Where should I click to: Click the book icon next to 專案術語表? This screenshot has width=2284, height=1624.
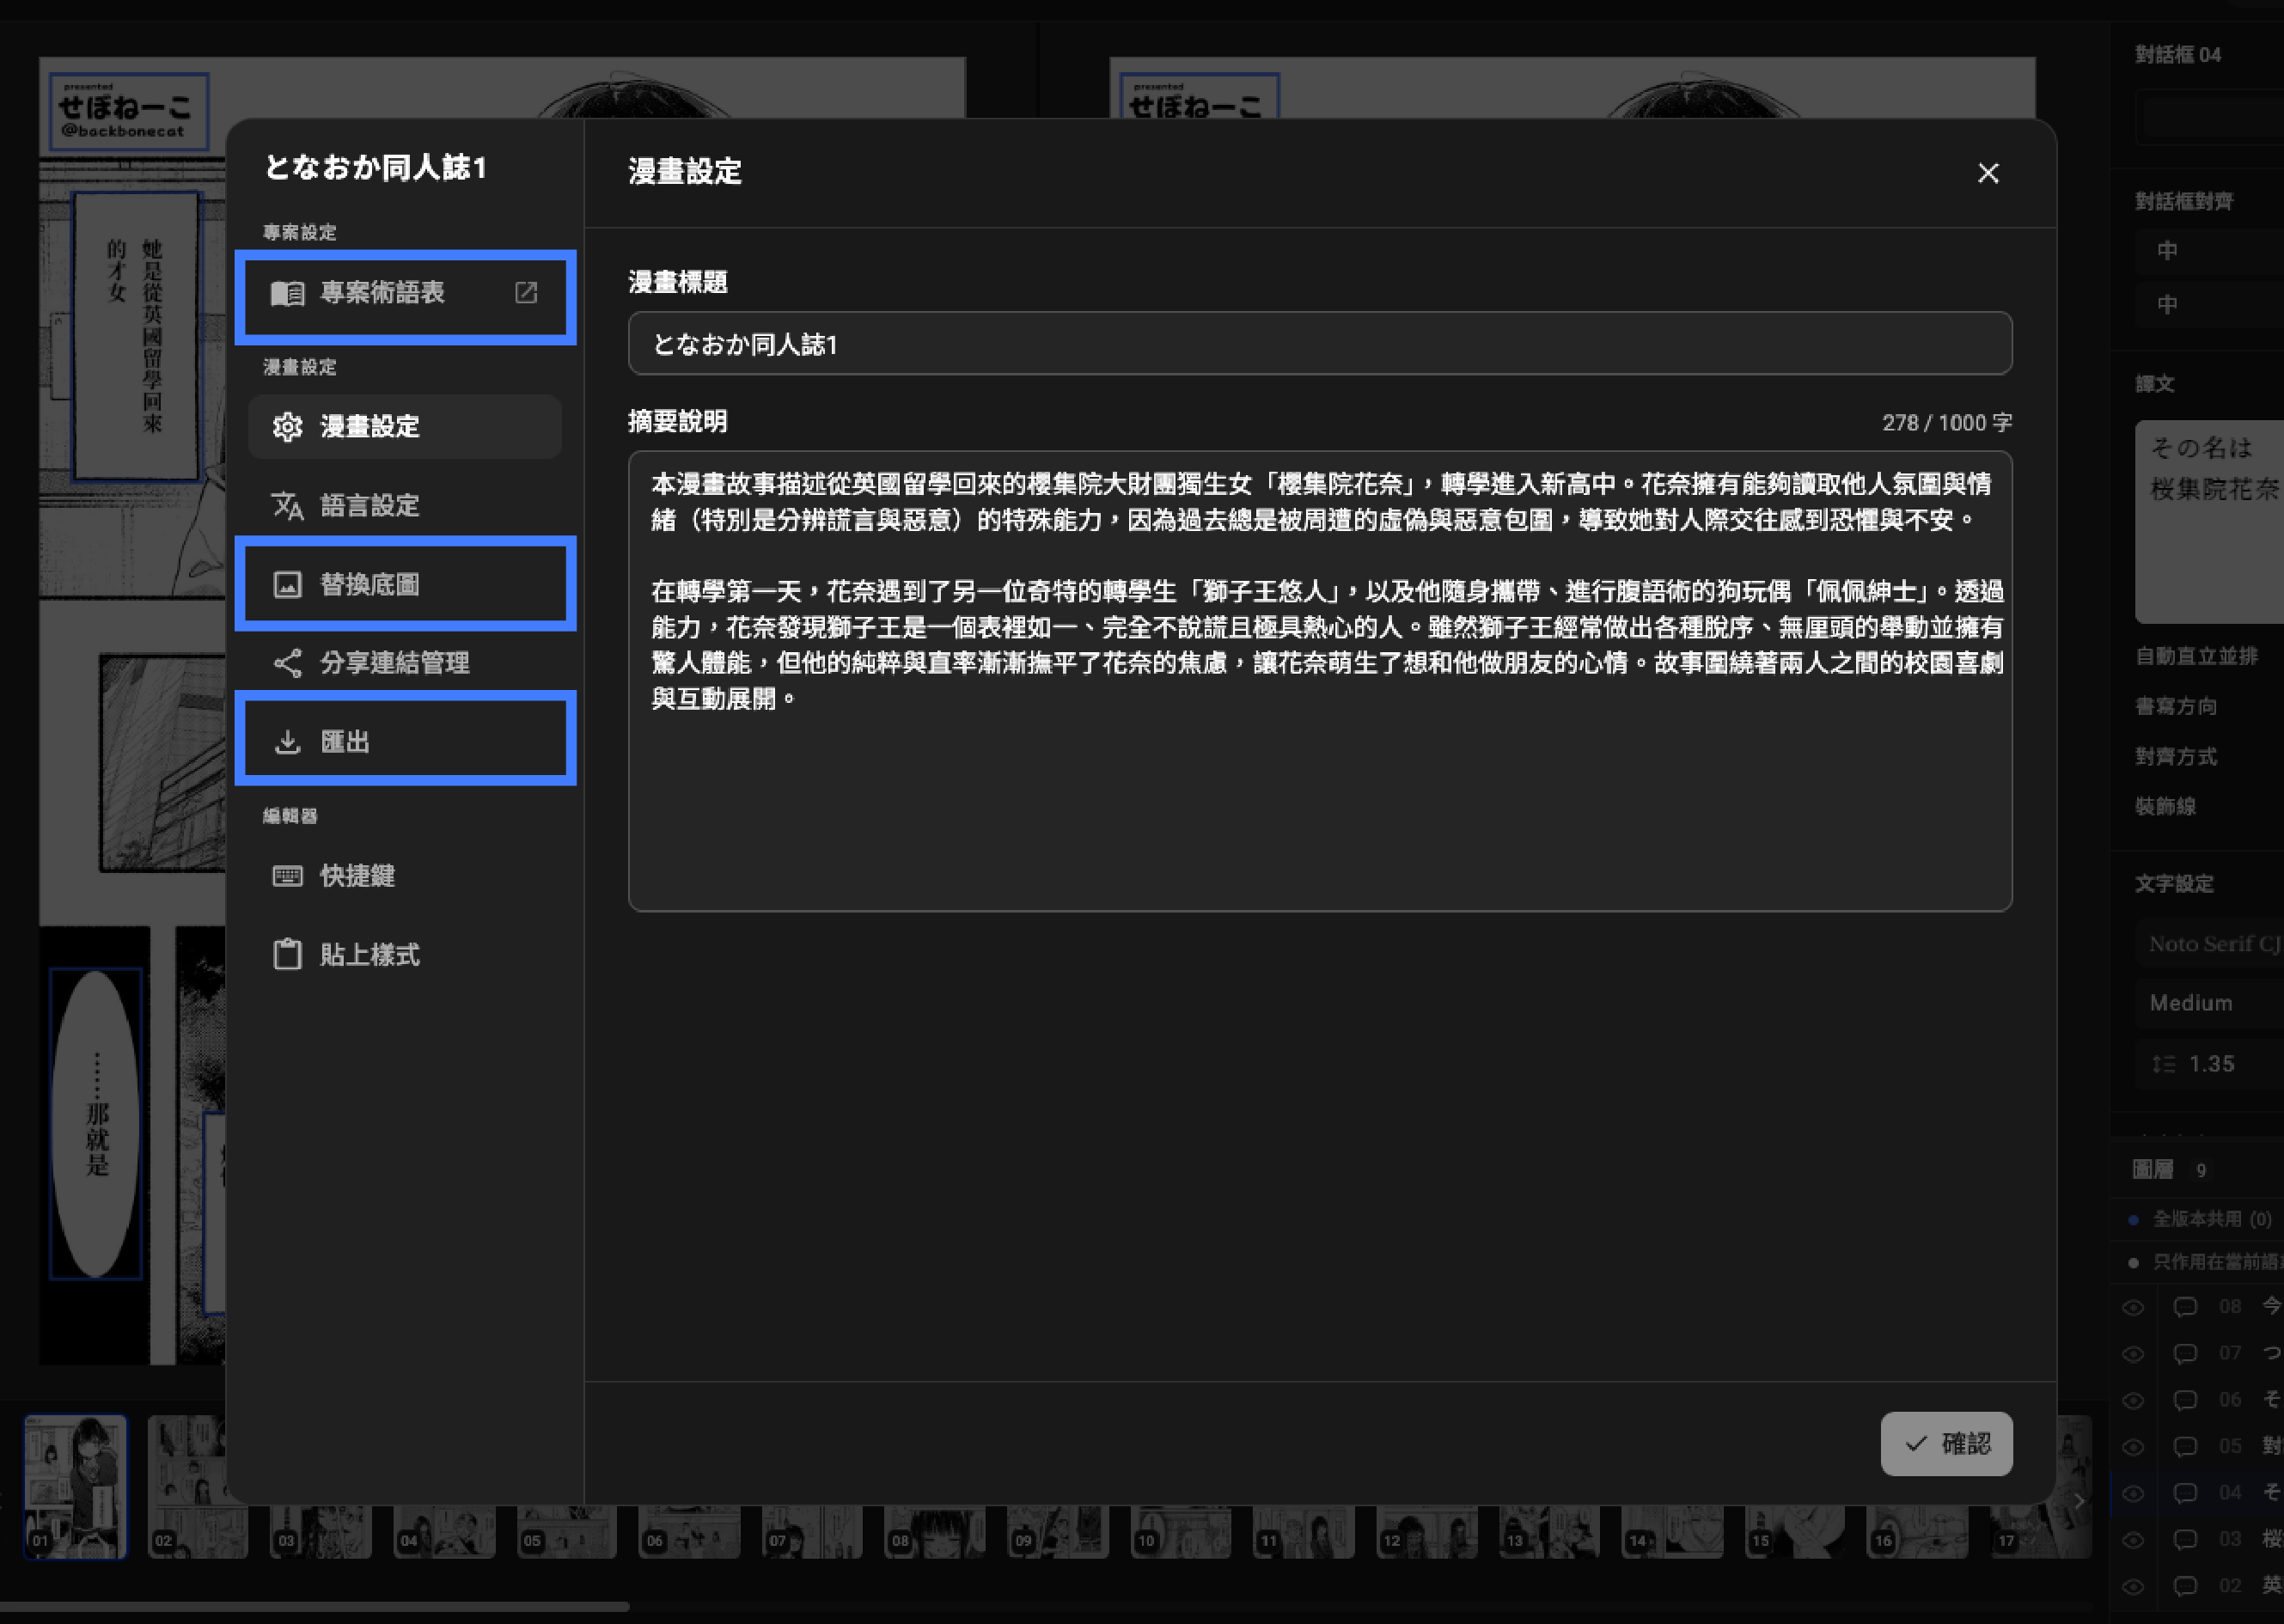pos(288,293)
